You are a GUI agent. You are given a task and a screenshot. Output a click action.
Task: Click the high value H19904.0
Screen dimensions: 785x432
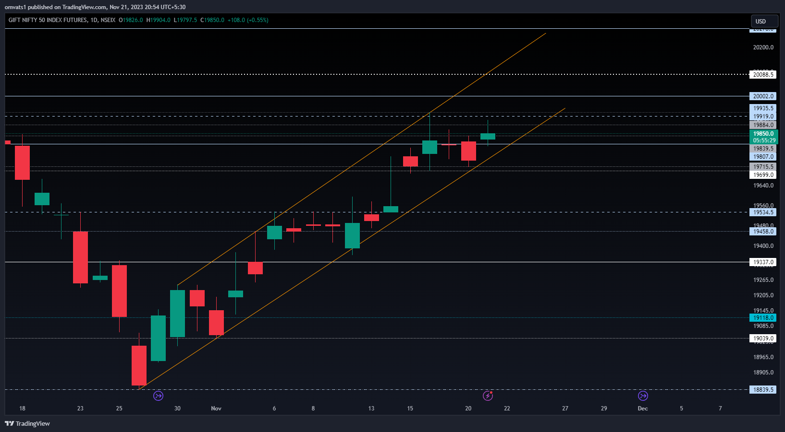(x=158, y=20)
